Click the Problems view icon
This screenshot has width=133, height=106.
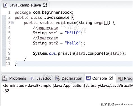(x=5, y=78)
